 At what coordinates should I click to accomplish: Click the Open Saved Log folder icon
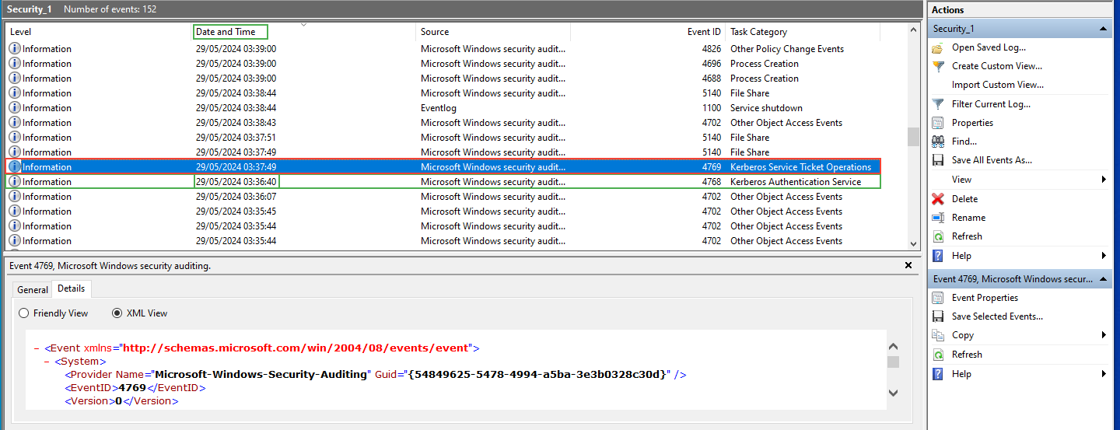[938, 47]
